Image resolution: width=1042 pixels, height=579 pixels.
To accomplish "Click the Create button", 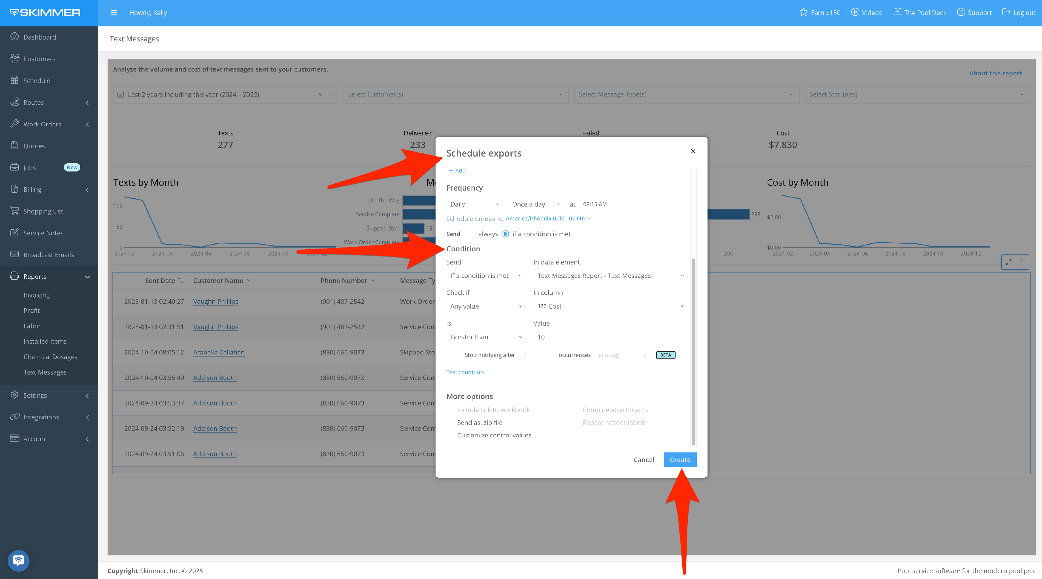I will pyautogui.click(x=680, y=460).
